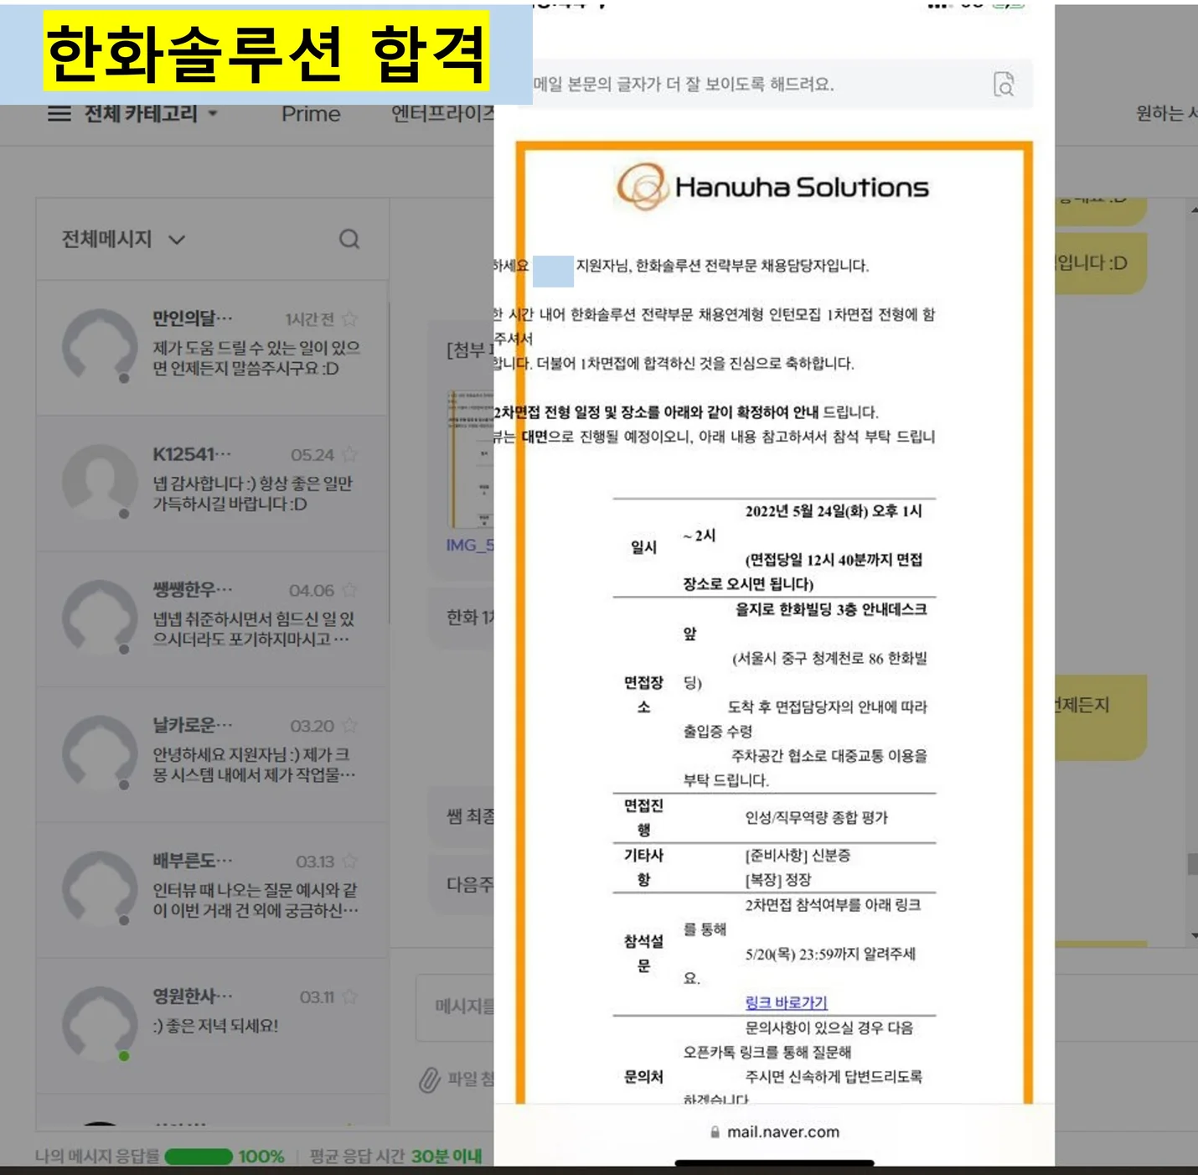1198x1175 pixels.
Task: Open the K12541 message thread
Action: 213,484
